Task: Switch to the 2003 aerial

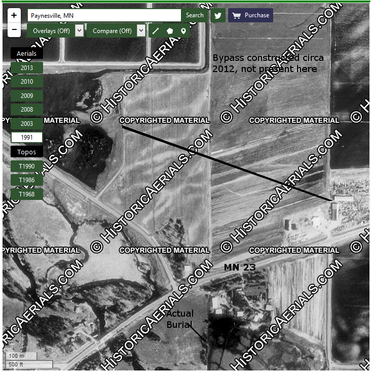Action: coord(26,123)
